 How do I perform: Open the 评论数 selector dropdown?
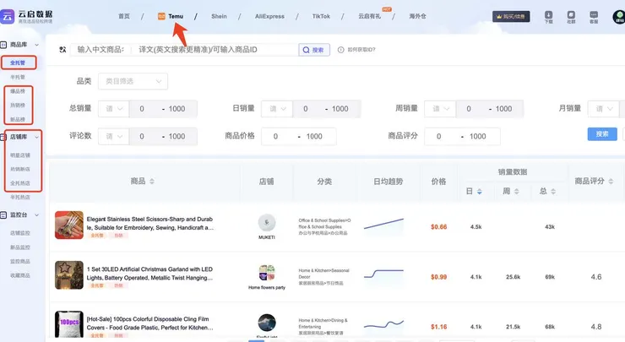[x=114, y=136]
